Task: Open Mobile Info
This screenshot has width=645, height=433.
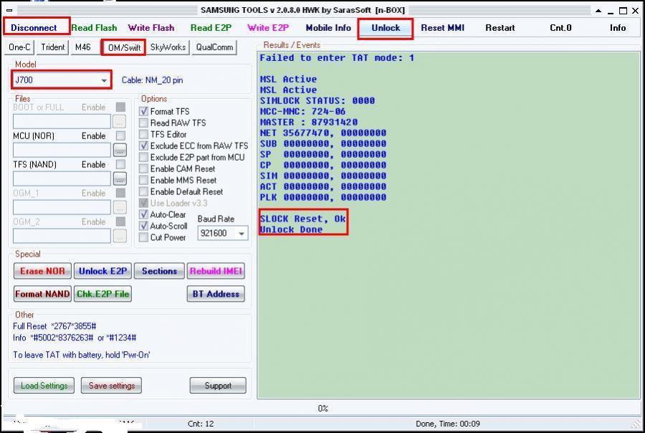Action: click(328, 27)
